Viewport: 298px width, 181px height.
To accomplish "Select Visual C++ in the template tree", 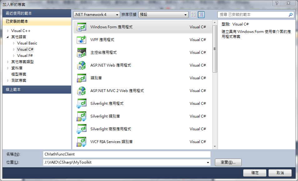I will pyautogui.click(x=21, y=31).
